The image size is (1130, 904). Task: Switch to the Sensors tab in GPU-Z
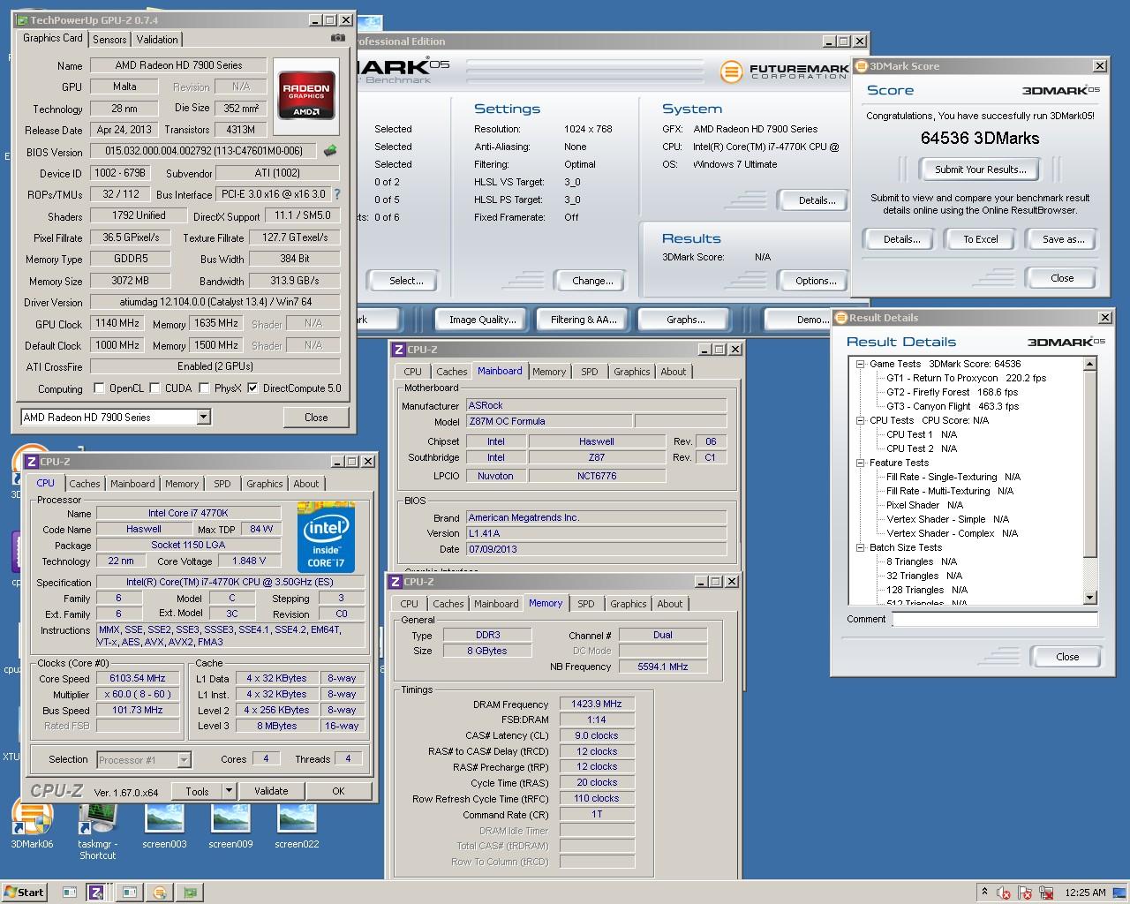coord(109,40)
